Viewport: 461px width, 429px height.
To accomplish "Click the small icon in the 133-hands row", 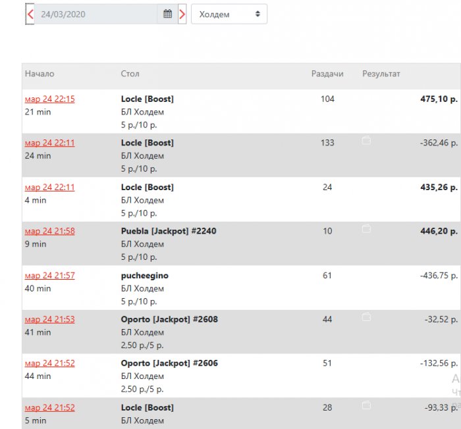I will point(367,140).
